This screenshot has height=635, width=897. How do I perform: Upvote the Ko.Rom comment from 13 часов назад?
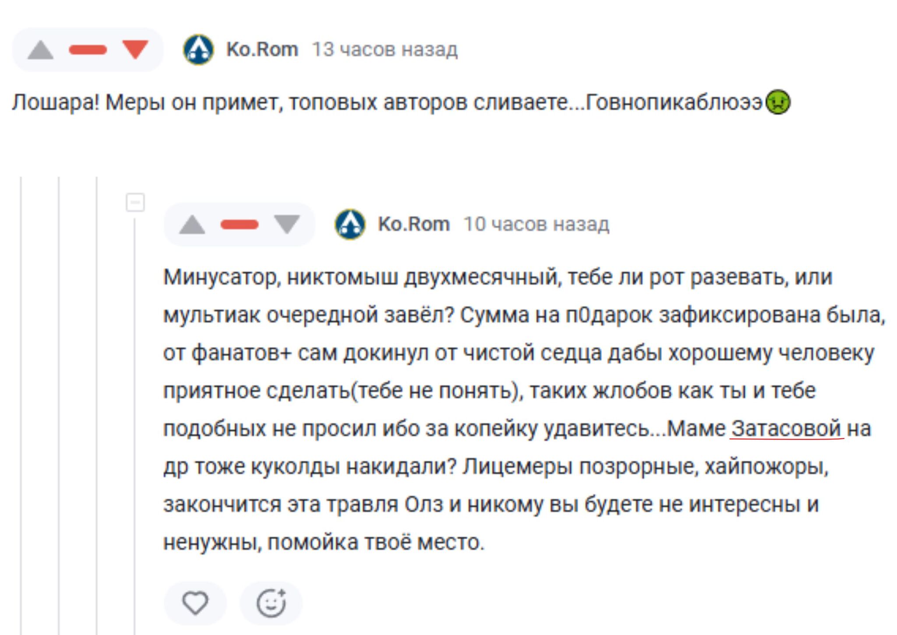click(x=40, y=50)
